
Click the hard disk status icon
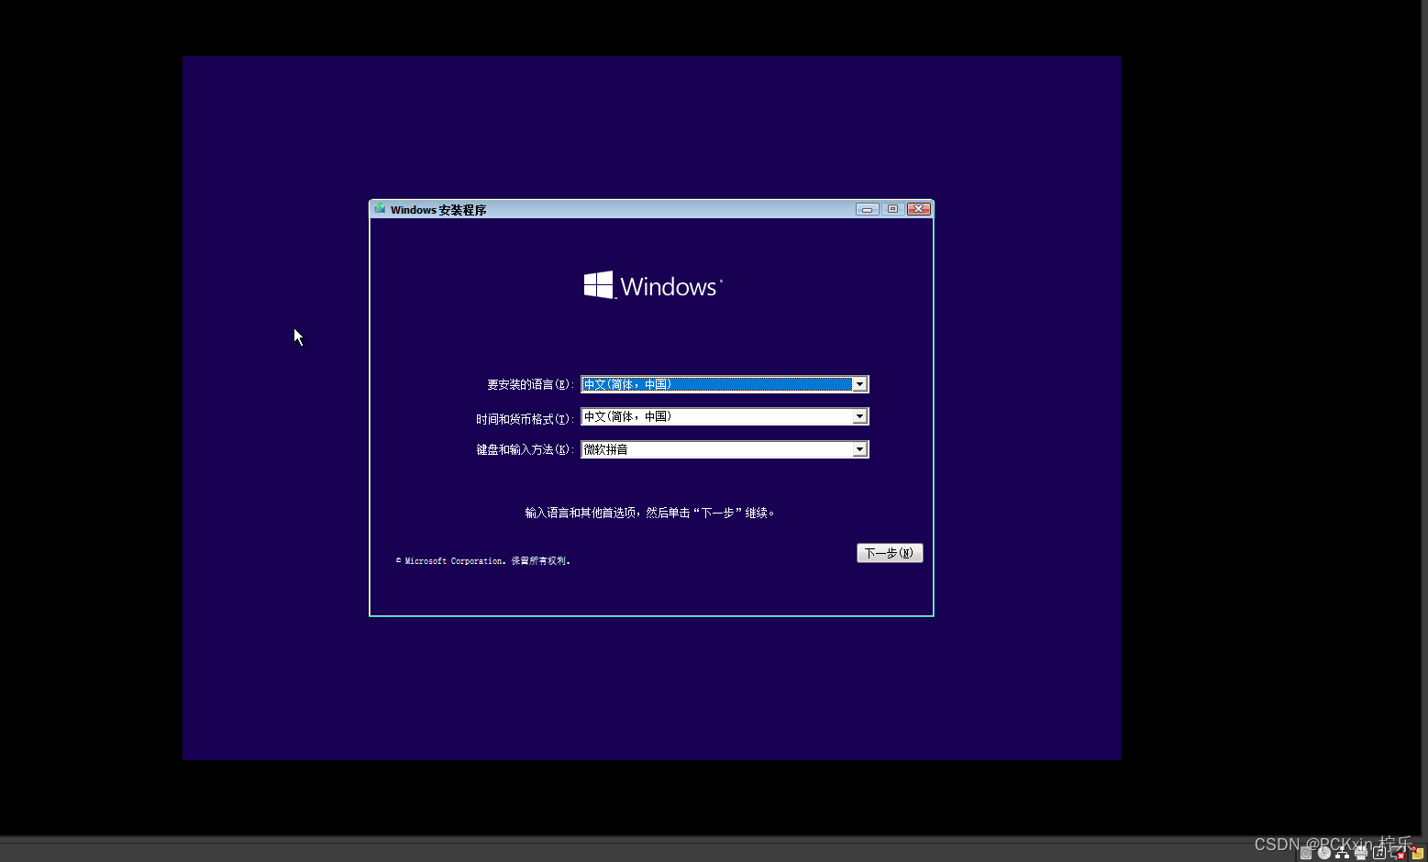tap(1306, 853)
